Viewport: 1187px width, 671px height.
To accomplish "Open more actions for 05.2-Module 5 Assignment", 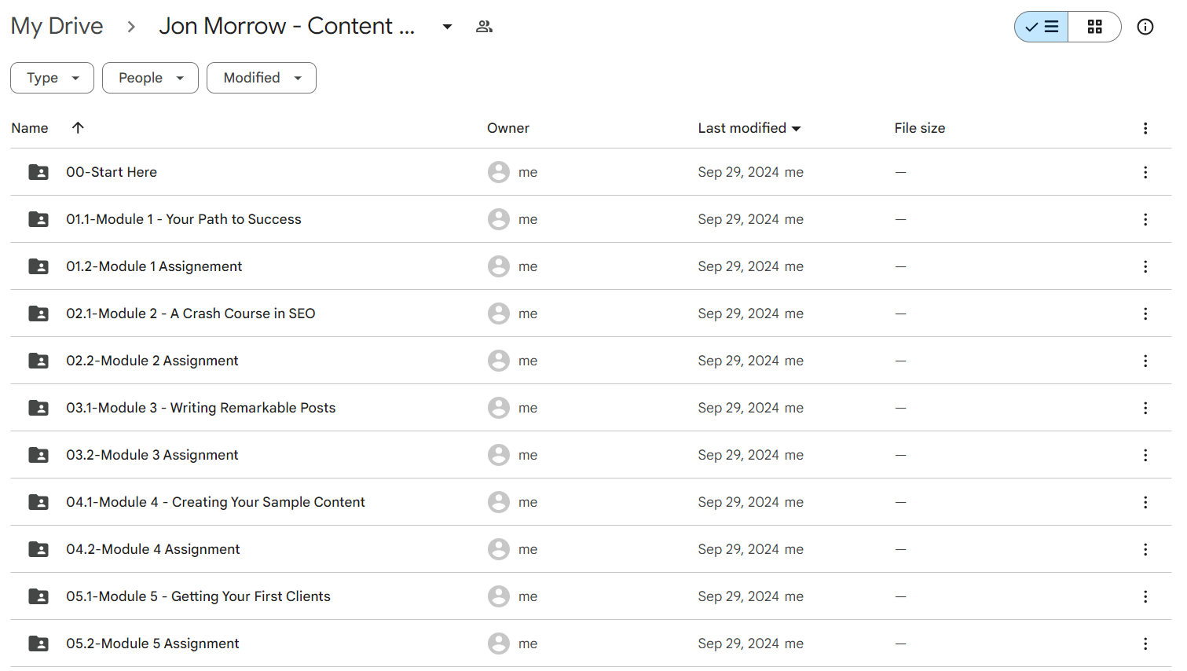I will pyautogui.click(x=1145, y=643).
